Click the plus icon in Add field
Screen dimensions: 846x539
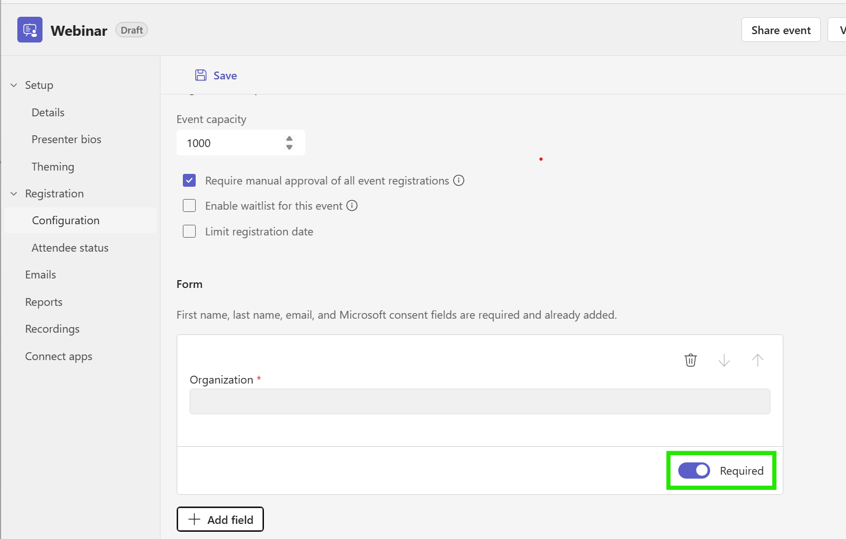coord(194,519)
